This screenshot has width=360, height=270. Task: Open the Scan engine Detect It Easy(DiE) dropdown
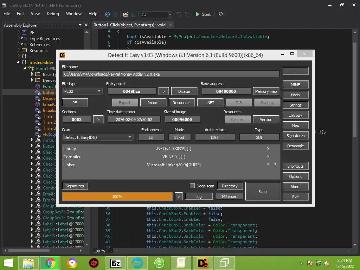[x=98, y=137]
